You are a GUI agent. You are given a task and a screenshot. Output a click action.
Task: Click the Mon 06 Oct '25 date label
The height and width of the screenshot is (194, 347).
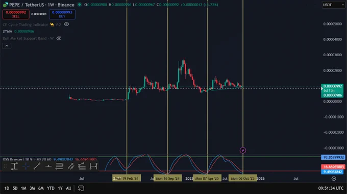(x=243, y=178)
